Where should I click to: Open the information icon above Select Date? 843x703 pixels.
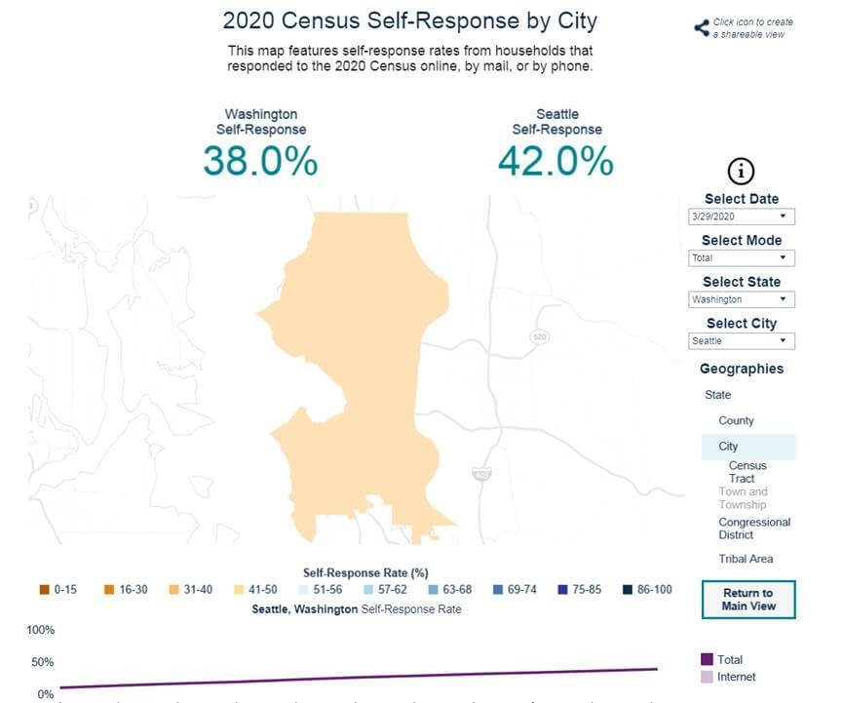pyautogui.click(x=742, y=170)
